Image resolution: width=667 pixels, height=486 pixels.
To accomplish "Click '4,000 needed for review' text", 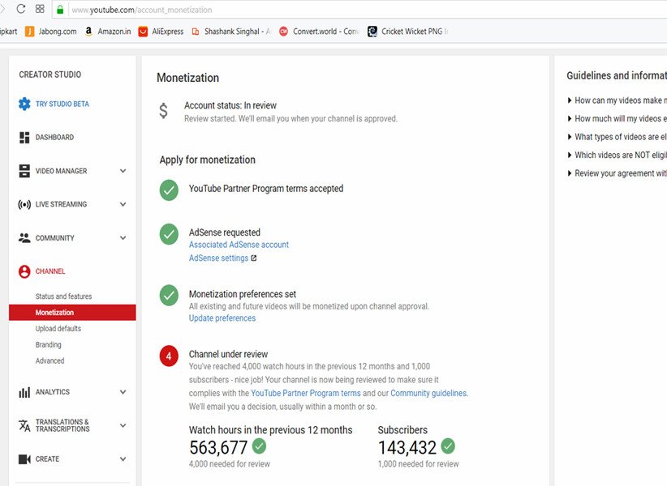I will click(230, 464).
